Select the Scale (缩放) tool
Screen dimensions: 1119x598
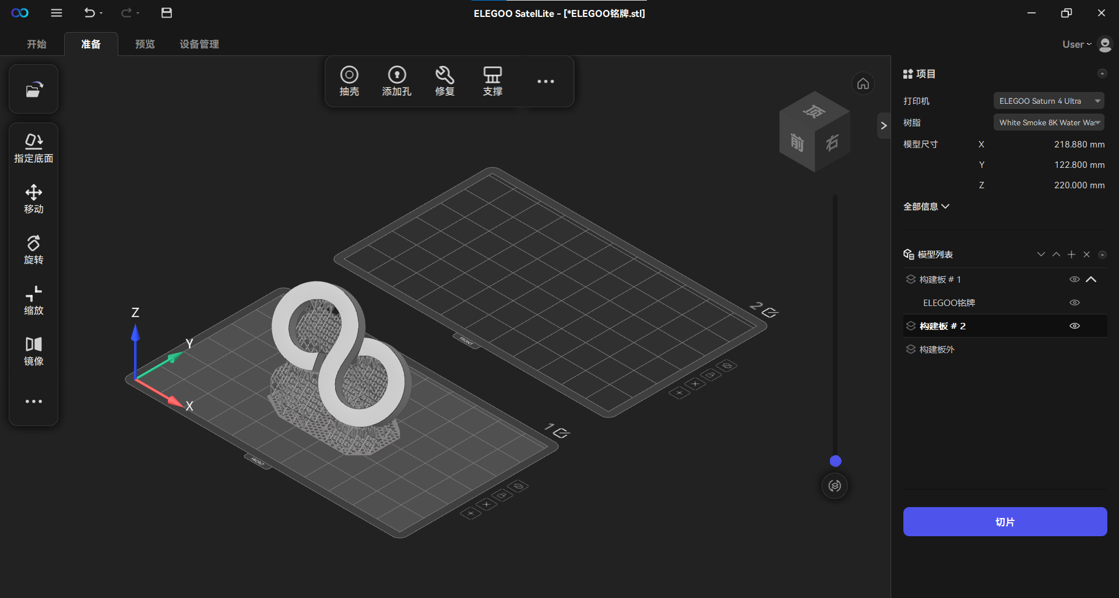point(34,300)
